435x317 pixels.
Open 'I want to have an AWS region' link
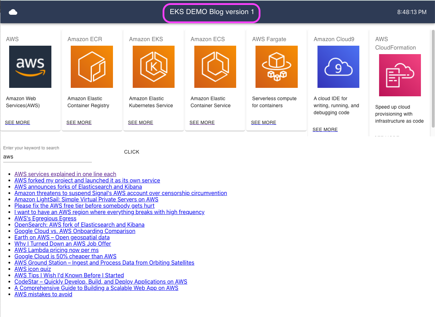click(109, 212)
